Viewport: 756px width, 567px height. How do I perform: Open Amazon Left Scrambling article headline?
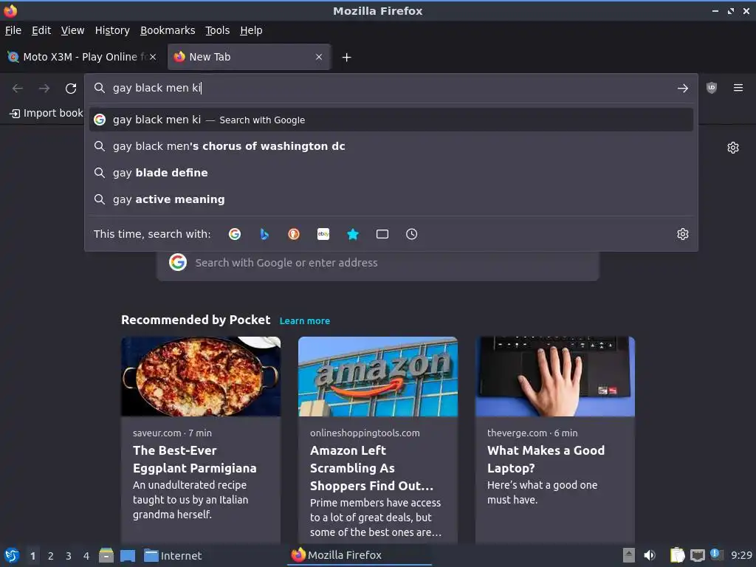(372, 467)
